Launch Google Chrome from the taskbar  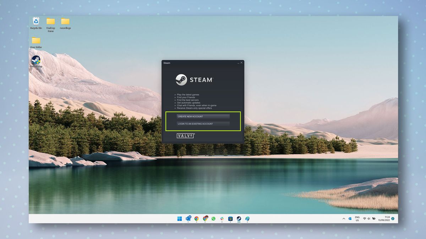pyautogui.click(x=197, y=219)
